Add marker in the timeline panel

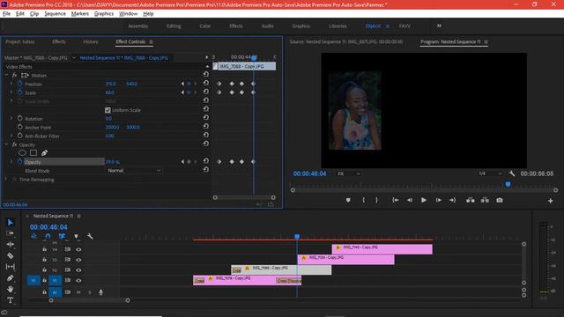pos(76,236)
